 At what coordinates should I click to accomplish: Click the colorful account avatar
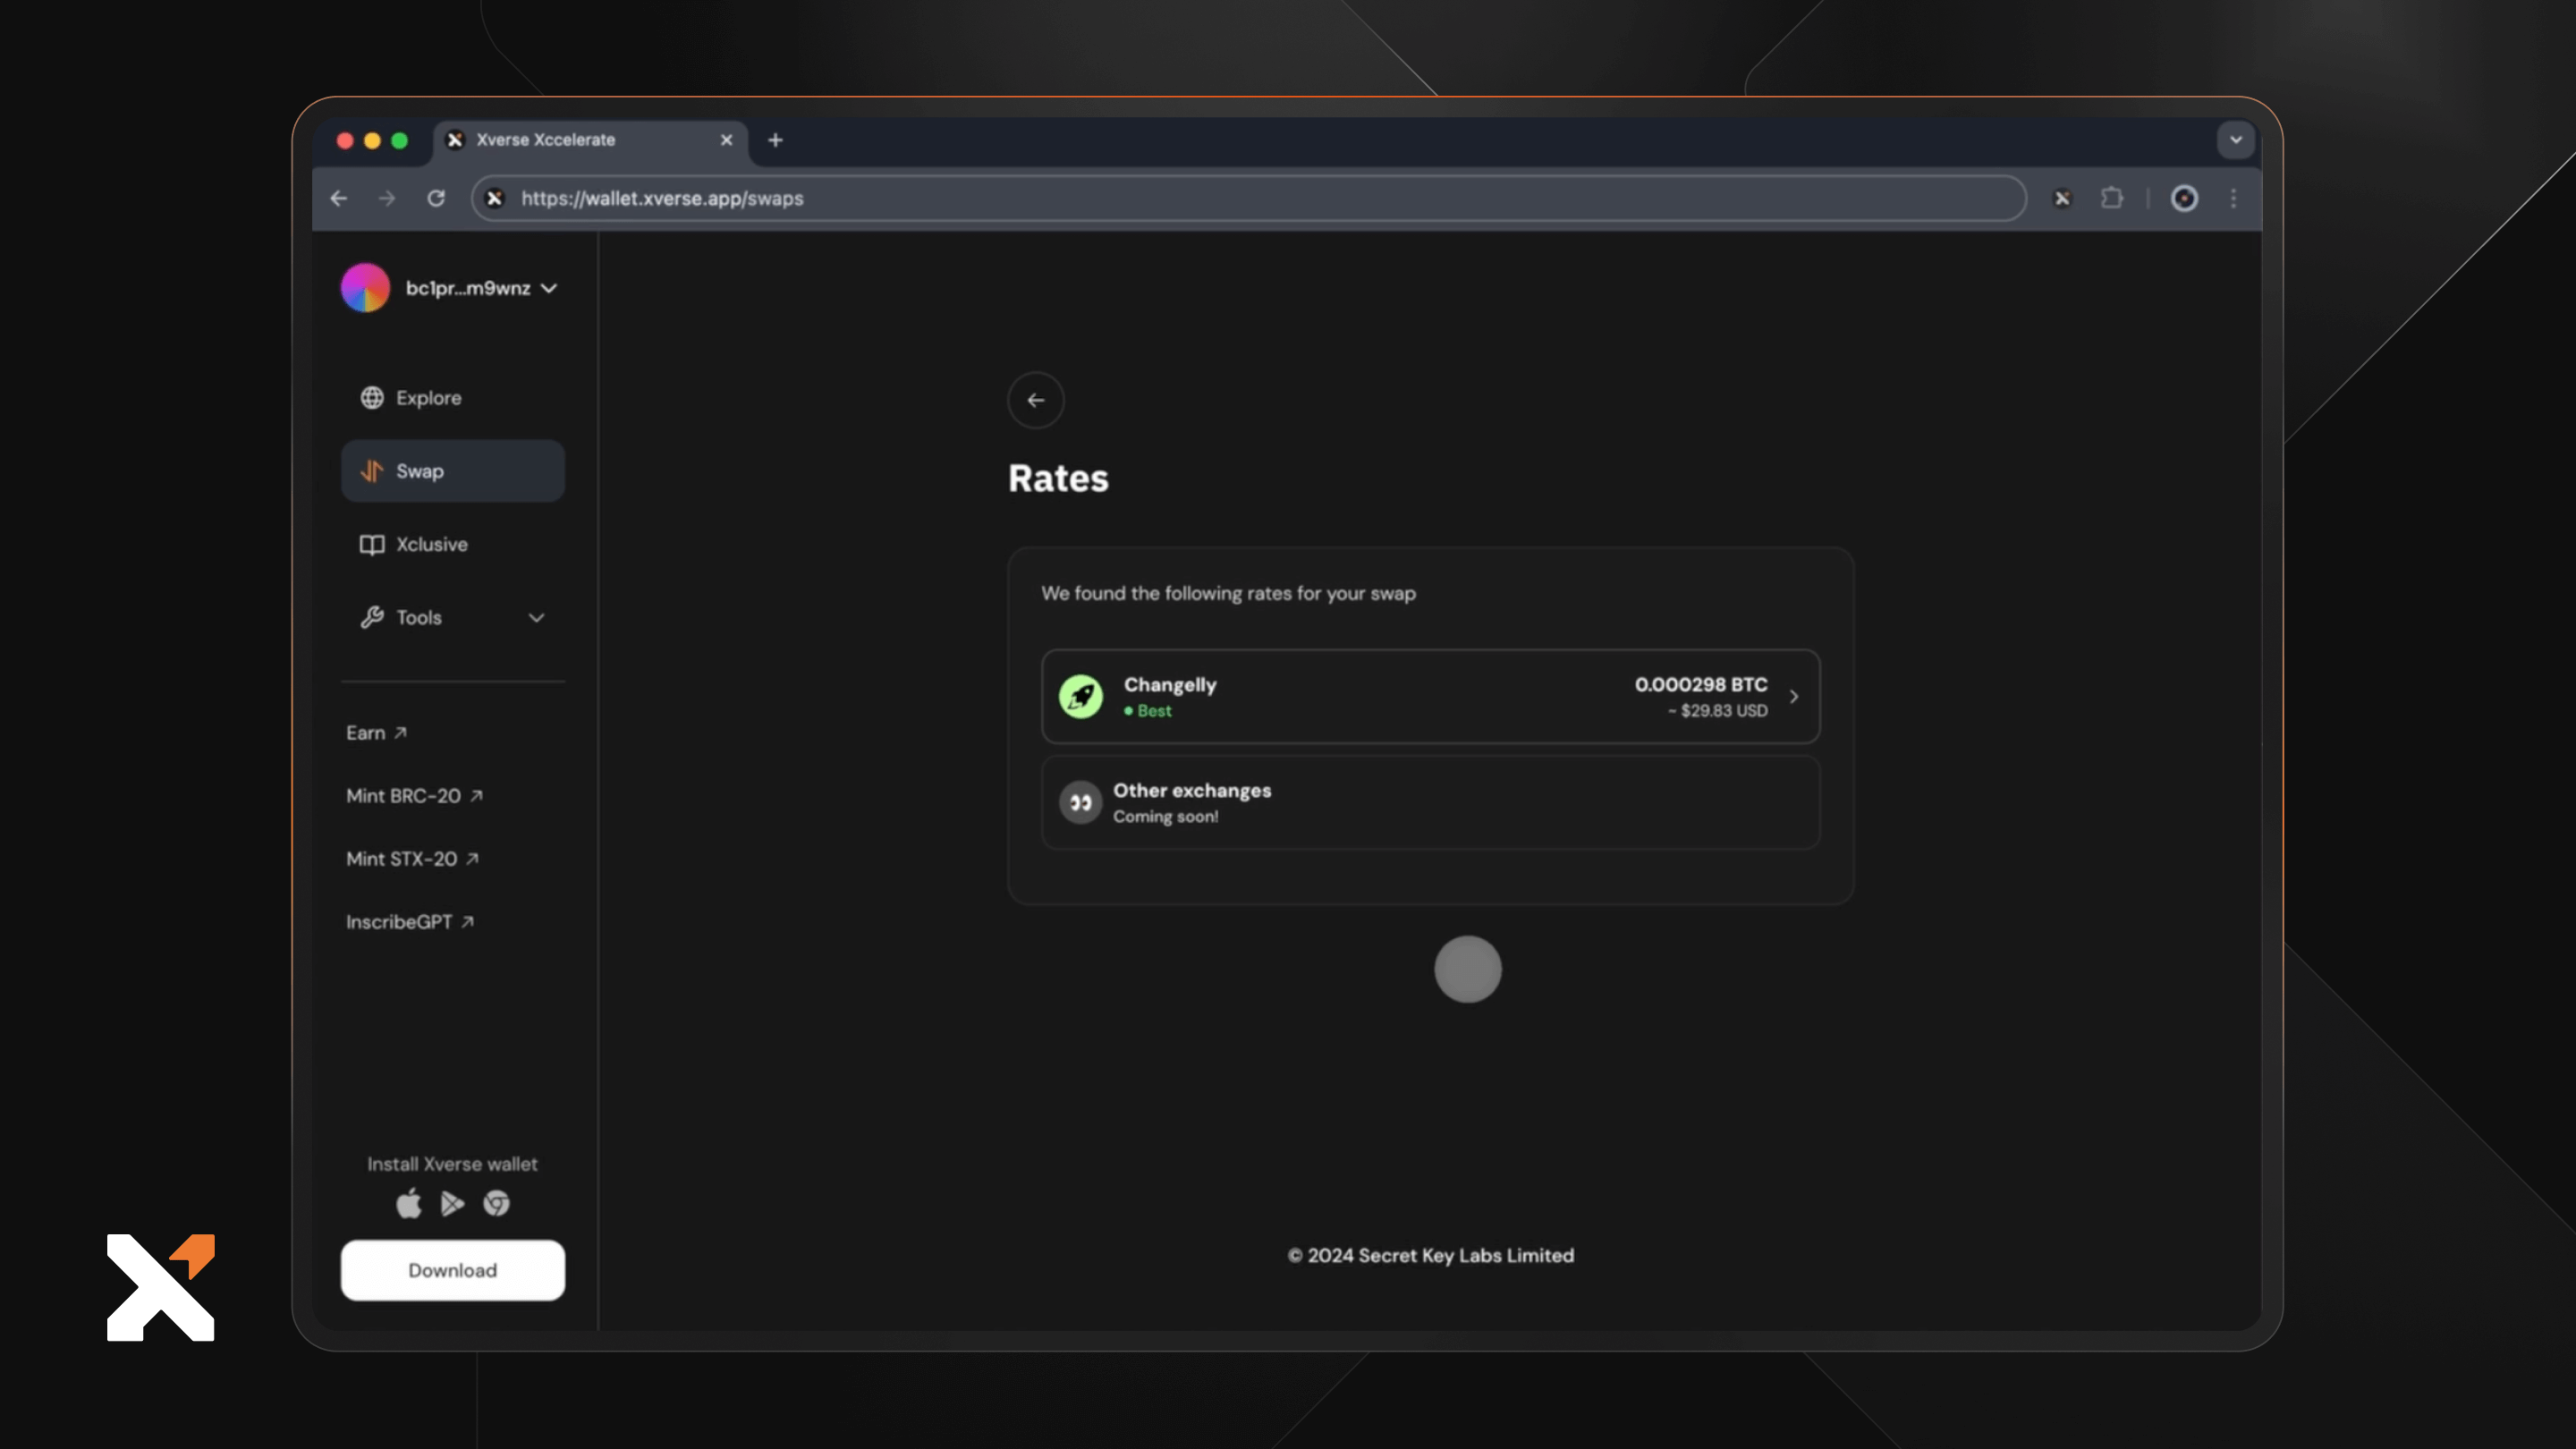[x=365, y=288]
